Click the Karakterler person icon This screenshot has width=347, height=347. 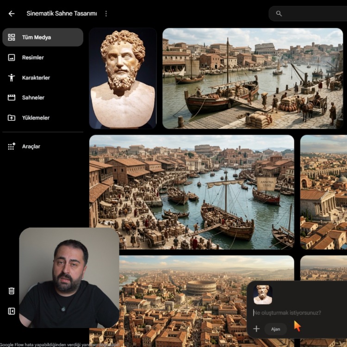(12, 78)
